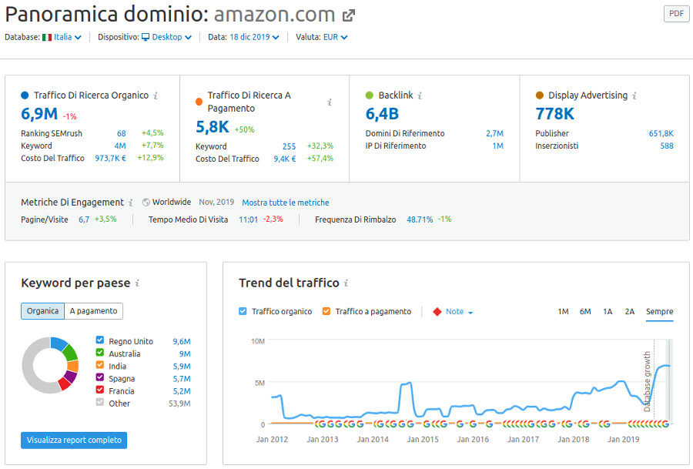The width and height of the screenshot is (693, 469).
Task: Toggle Traffico a pagamento checkbox in the chart
Action: (x=326, y=311)
